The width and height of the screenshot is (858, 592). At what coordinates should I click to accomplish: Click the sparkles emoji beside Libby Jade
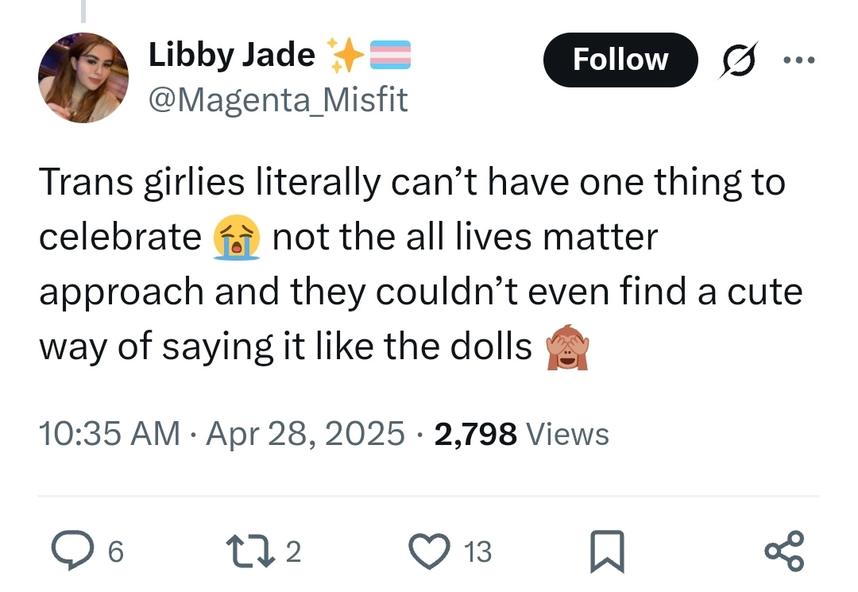(348, 54)
